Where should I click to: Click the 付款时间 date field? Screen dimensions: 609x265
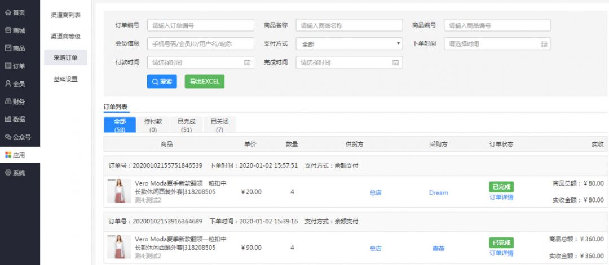pos(200,62)
